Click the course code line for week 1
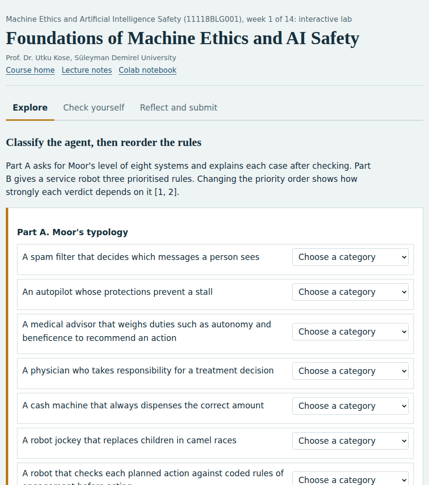Viewport: 429px width, 485px height. click(x=179, y=19)
